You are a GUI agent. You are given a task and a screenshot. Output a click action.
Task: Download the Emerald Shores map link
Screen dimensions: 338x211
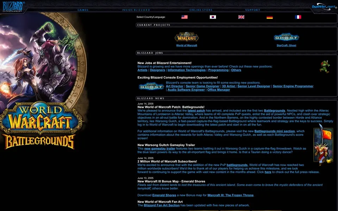coord(164,195)
